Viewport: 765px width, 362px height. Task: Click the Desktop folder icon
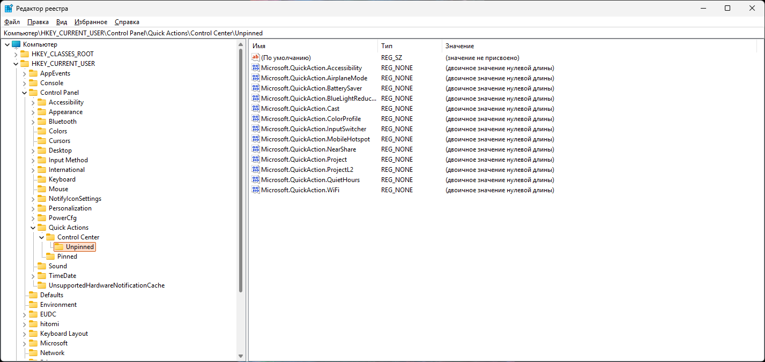click(42, 150)
